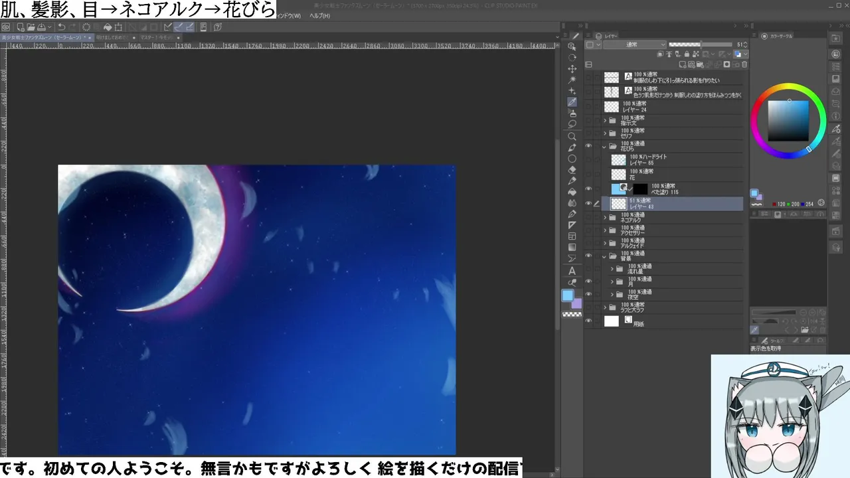
Task: Show the 流れ星 folder
Action: 588,269
